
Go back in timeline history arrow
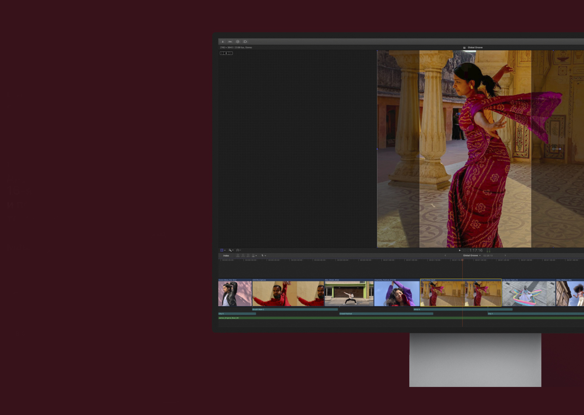(x=445, y=256)
